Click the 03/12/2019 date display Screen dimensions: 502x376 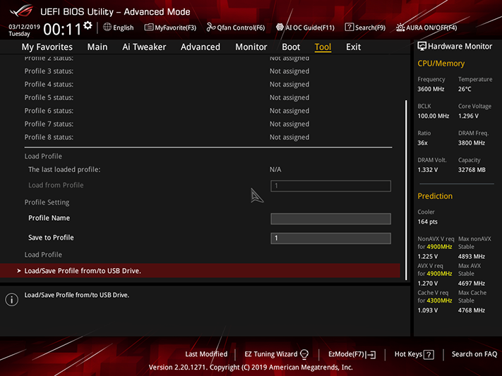click(24, 27)
